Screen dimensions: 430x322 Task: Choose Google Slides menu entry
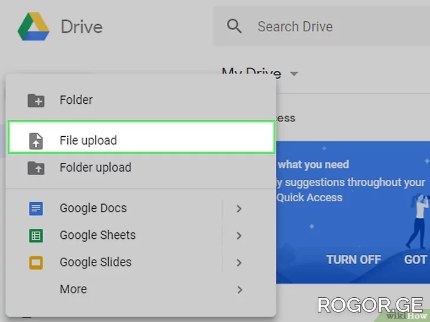pos(141,262)
